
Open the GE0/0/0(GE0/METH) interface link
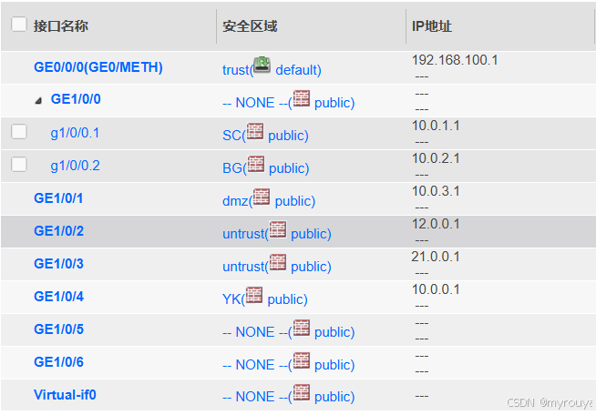coord(98,67)
